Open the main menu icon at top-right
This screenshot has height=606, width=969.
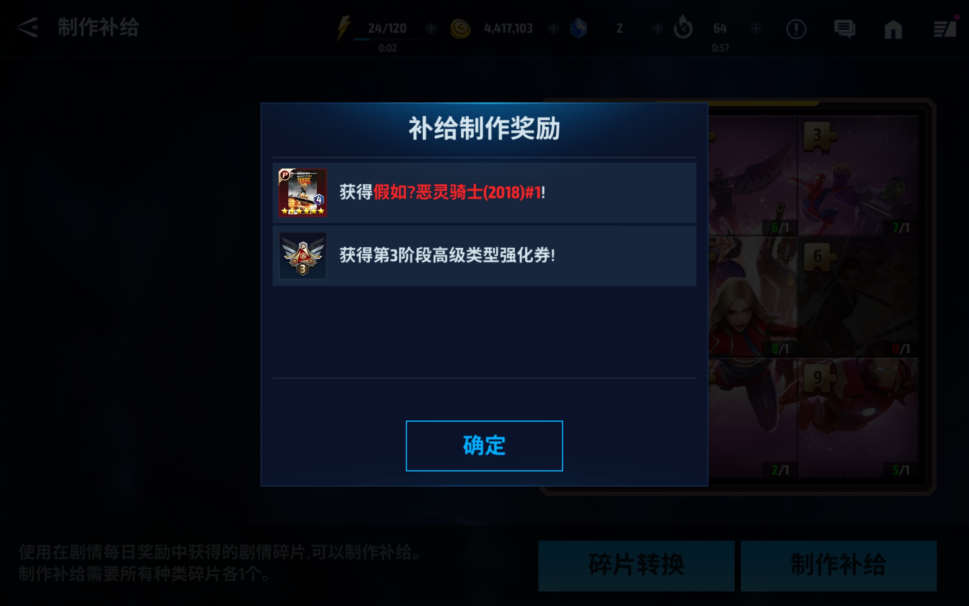click(x=945, y=29)
